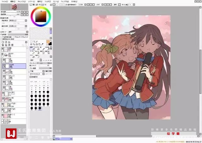
Task: Click the navigator preview thumbnail
Action: [x=14, y=7]
